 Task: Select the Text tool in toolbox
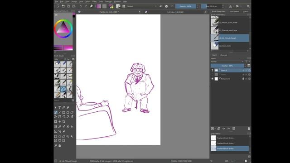point(59,108)
